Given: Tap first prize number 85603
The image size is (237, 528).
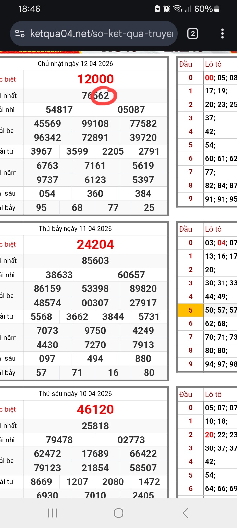Looking at the screenshot, I should [95, 261].
